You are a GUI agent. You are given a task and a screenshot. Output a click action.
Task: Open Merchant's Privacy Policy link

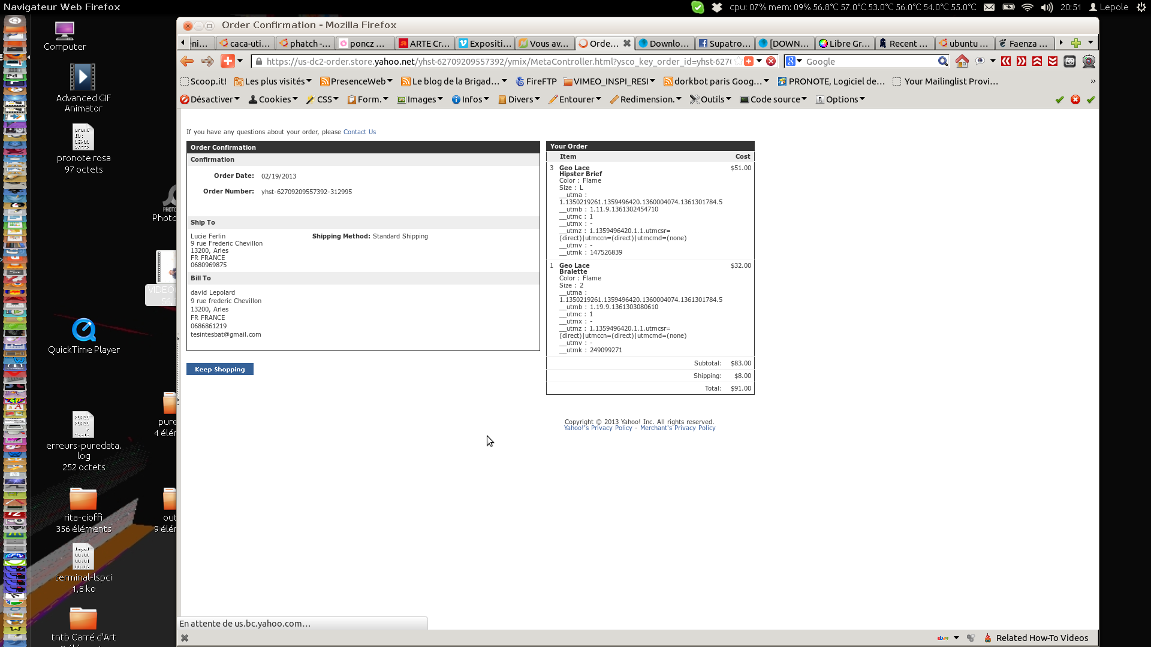click(677, 428)
